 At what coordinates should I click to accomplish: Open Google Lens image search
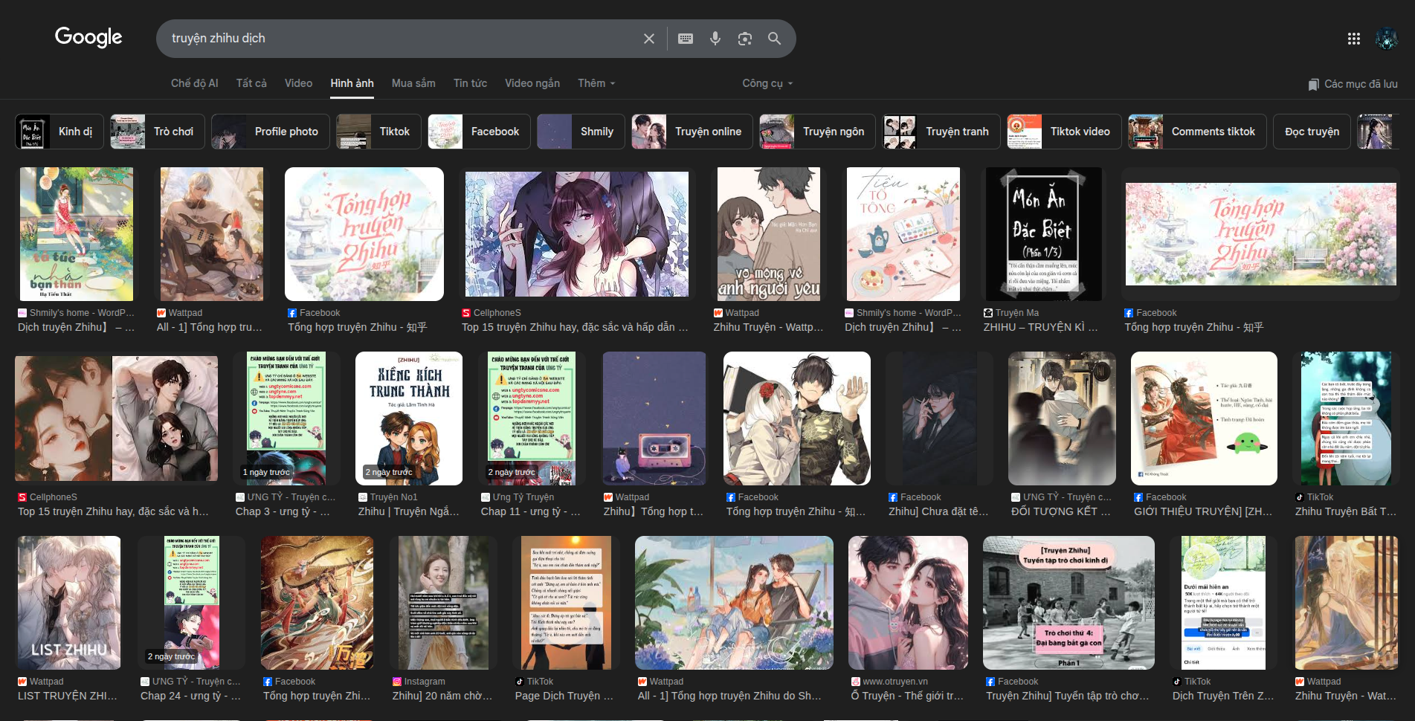click(744, 39)
